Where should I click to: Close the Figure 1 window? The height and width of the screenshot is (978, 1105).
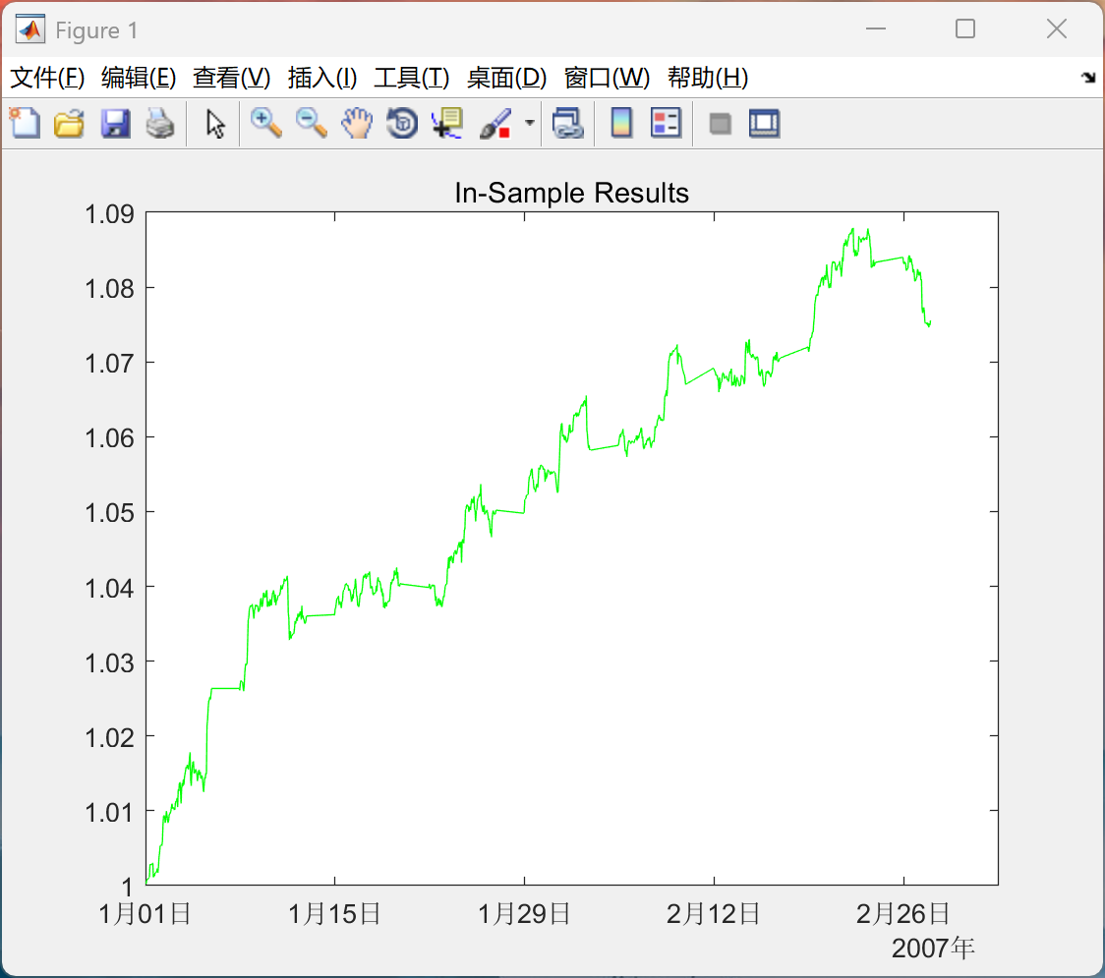pos(1057,29)
